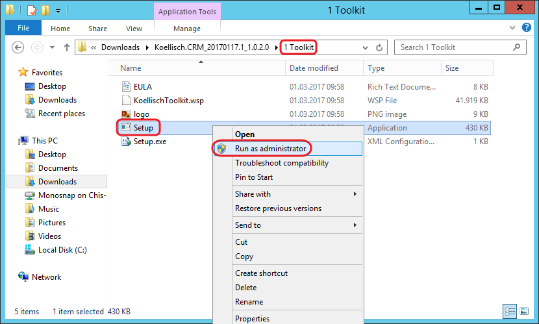
Task: Click Koellisch.CRM breadcrumb segment
Action: click(212, 47)
